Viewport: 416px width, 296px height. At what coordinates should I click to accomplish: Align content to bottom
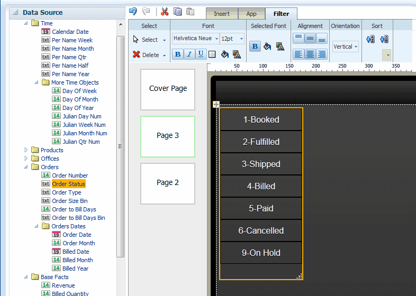[322, 39]
